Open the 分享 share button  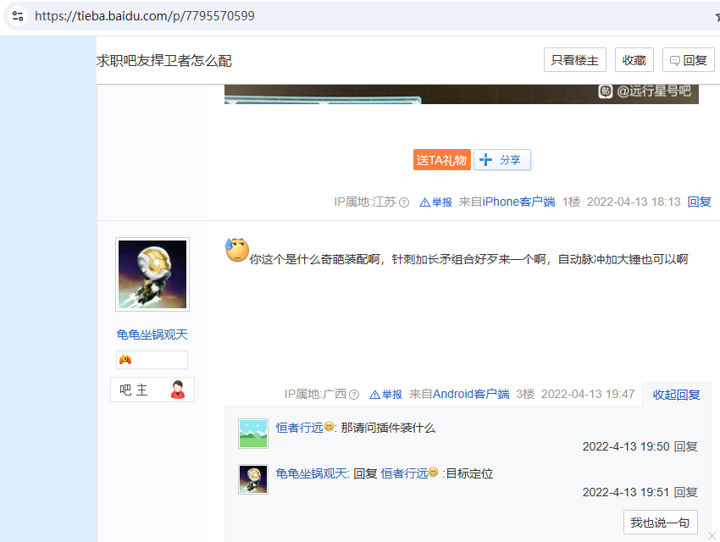(x=502, y=159)
